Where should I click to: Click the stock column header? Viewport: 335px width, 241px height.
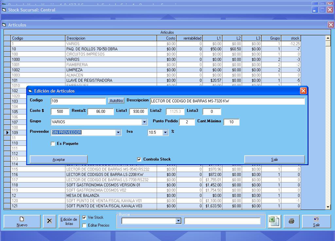(291, 38)
